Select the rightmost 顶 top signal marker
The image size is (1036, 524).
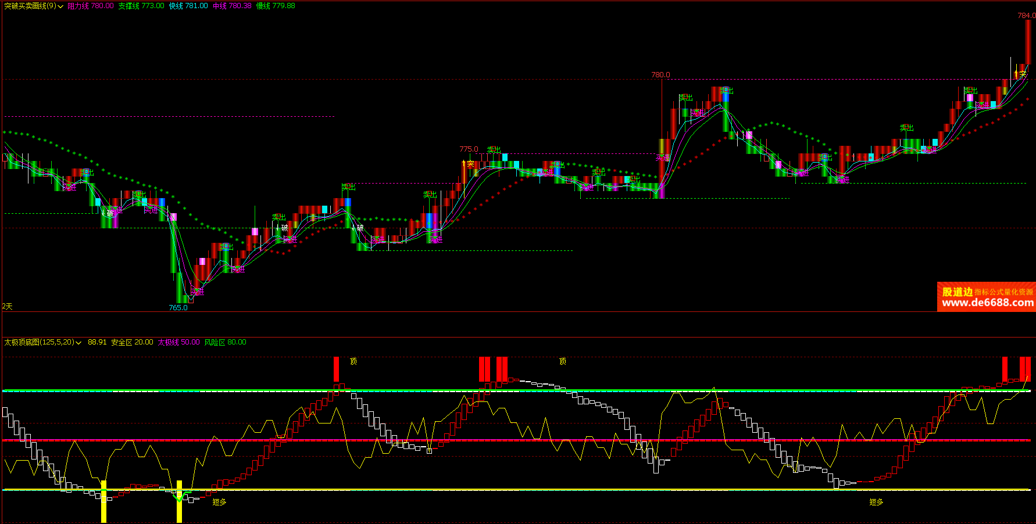pos(563,361)
